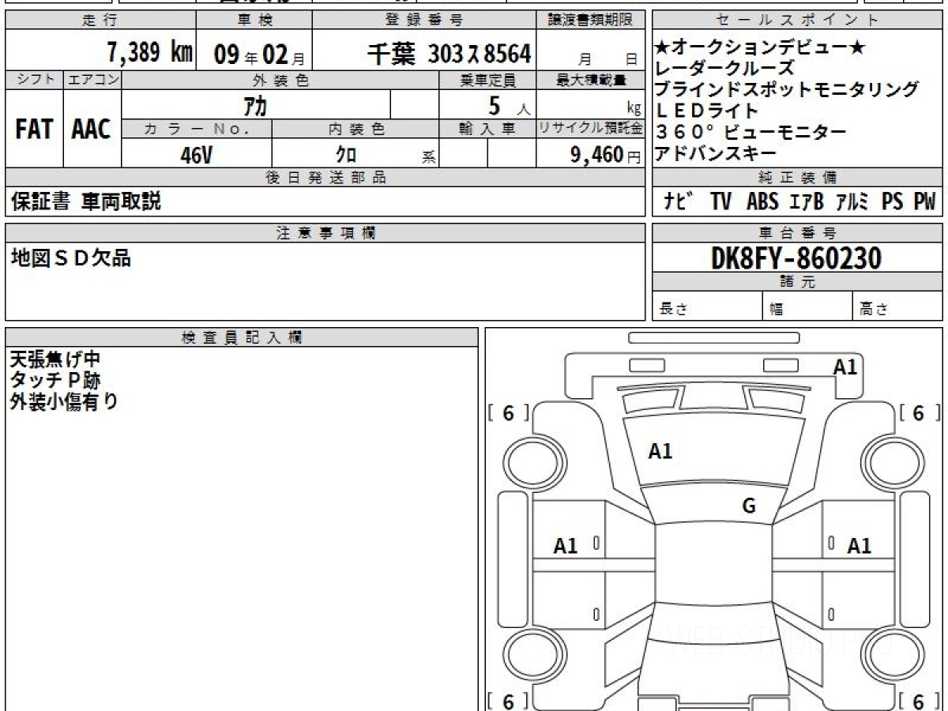This screenshot has width=948, height=711.
Task: Select the 長さ dimension field
Action: click(709, 307)
